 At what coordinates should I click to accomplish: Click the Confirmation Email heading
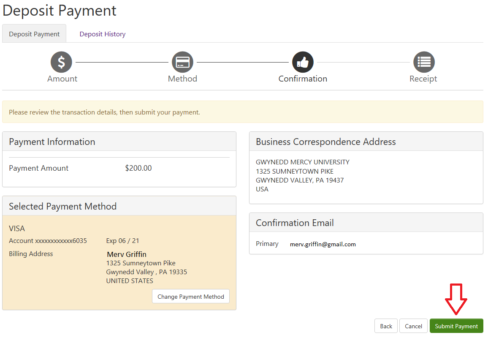pyautogui.click(x=295, y=223)
